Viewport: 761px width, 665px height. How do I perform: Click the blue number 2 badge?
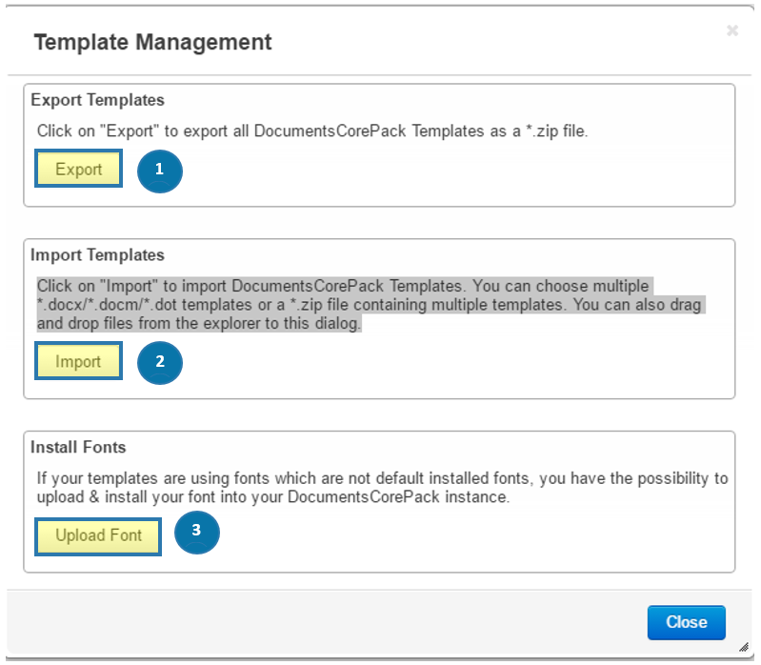click(160, 363)
